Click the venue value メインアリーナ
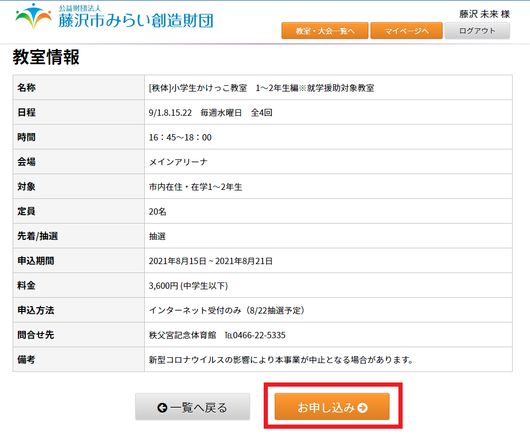 pyautogui.click(x=178, y=162)
